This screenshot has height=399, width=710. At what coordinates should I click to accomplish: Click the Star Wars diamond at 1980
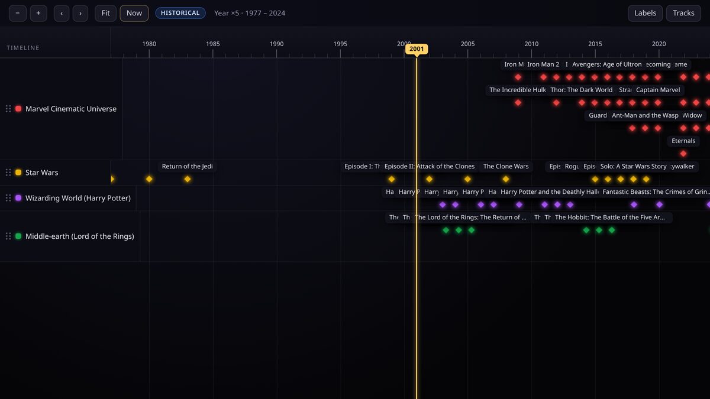(149, 179)
